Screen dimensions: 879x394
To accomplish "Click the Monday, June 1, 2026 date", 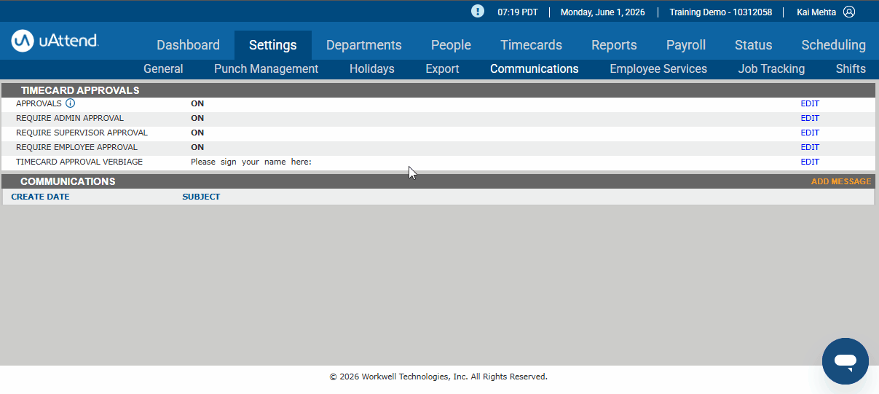I will tap(603, 12).
